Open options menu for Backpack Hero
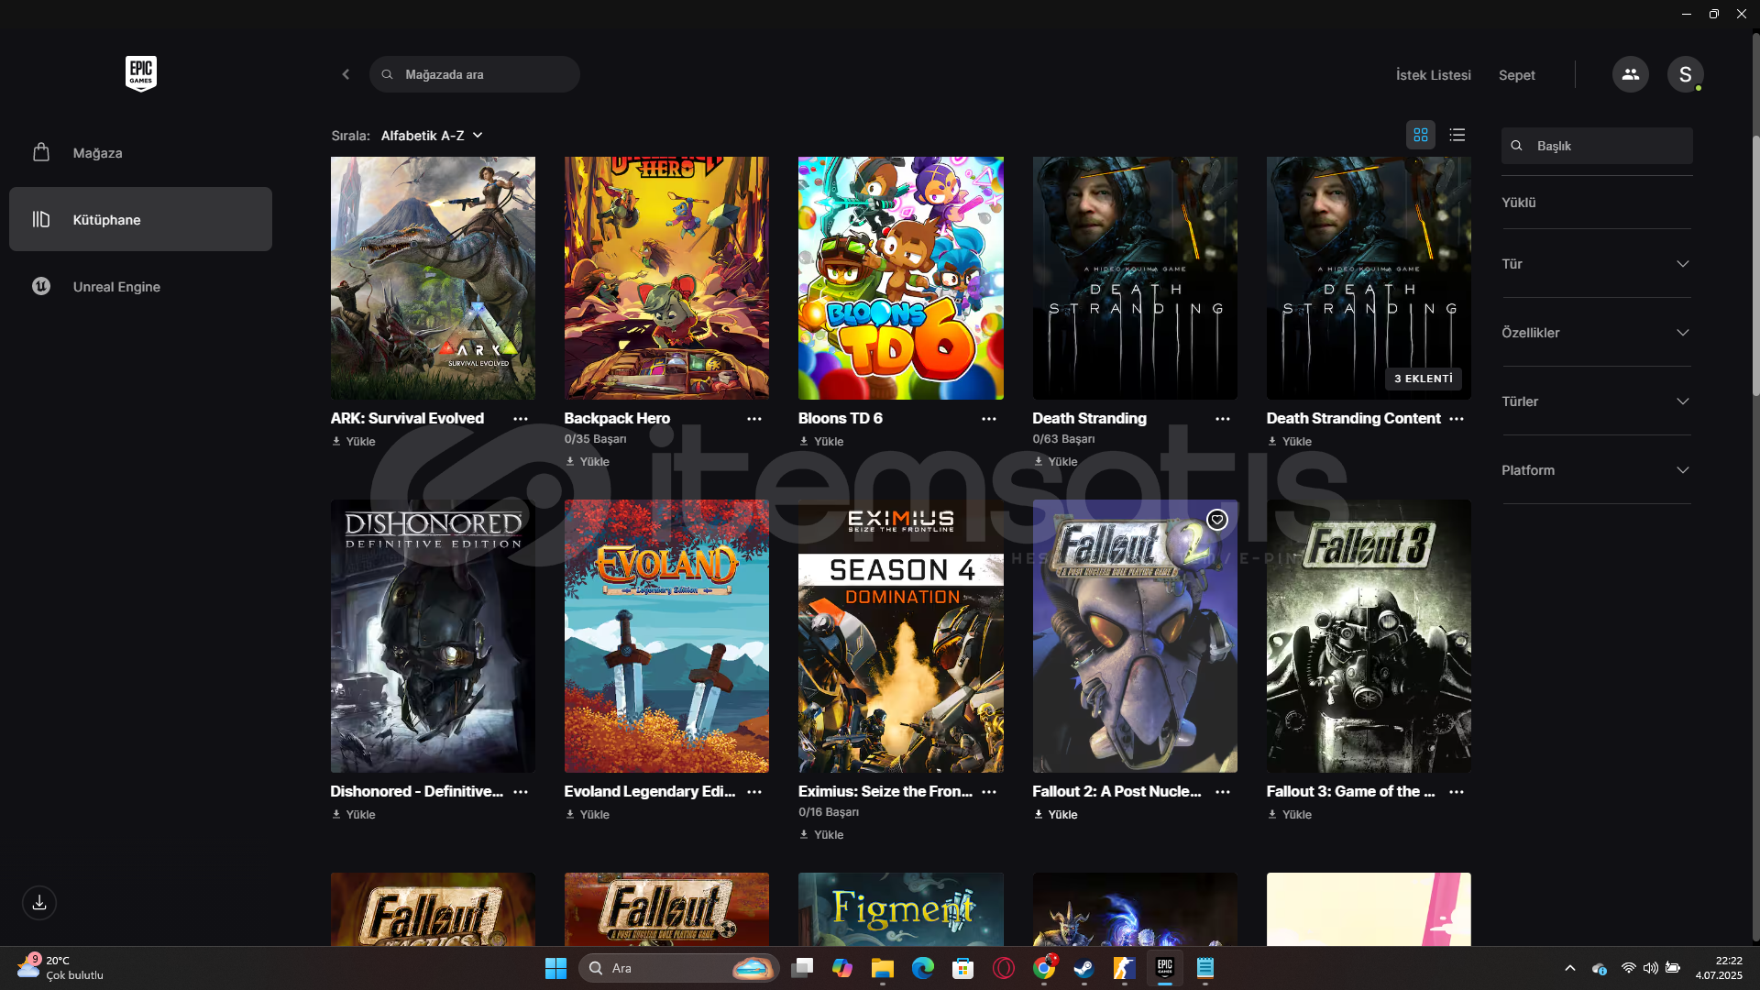Screen dimensions: 1760x990 (754, 419)
